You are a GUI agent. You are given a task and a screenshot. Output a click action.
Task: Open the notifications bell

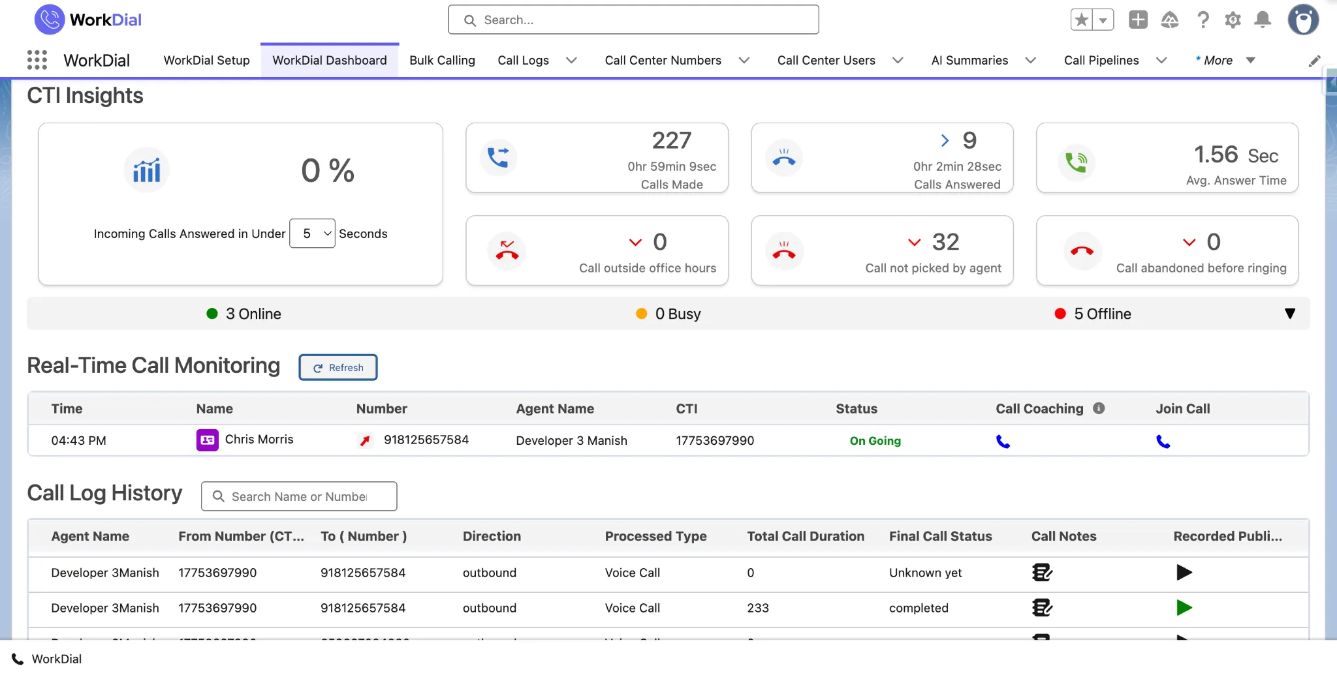pos(1263,20)
